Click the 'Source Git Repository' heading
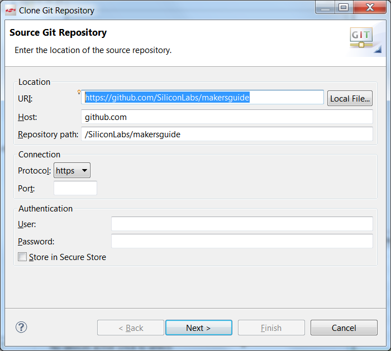The image size is (391, 351). pos(58,32)
